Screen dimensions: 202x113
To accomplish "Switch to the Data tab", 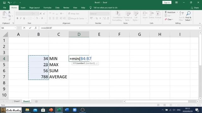I will (x=57, y=8).
